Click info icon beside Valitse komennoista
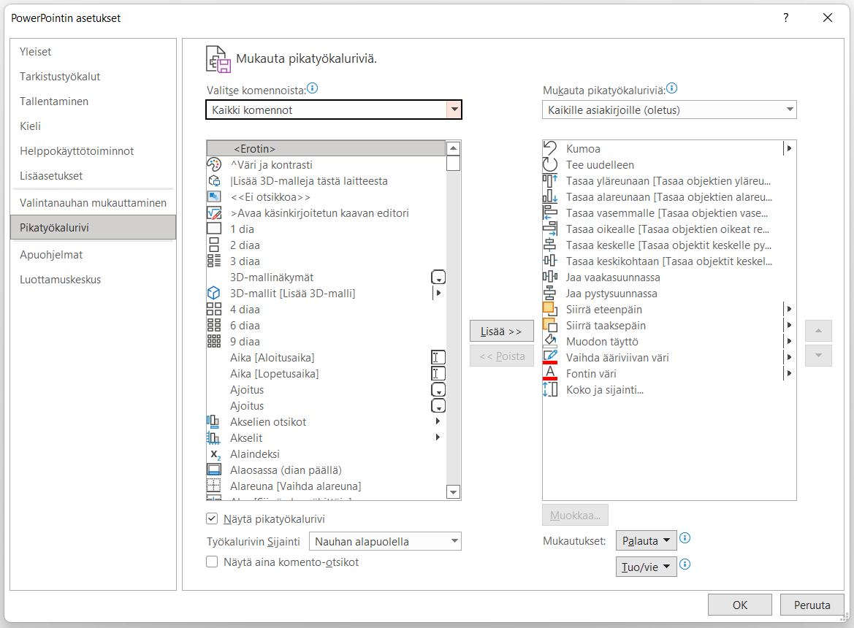The width and height of the screenshot is (854, 628). click(x=312, y=88)
